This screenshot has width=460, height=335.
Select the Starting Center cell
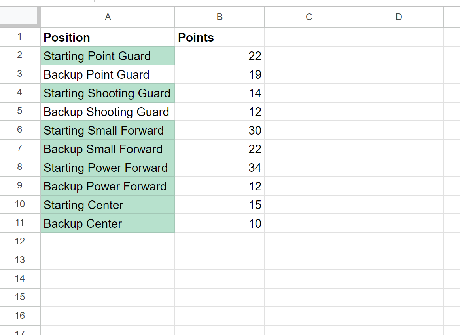[108, 205]
